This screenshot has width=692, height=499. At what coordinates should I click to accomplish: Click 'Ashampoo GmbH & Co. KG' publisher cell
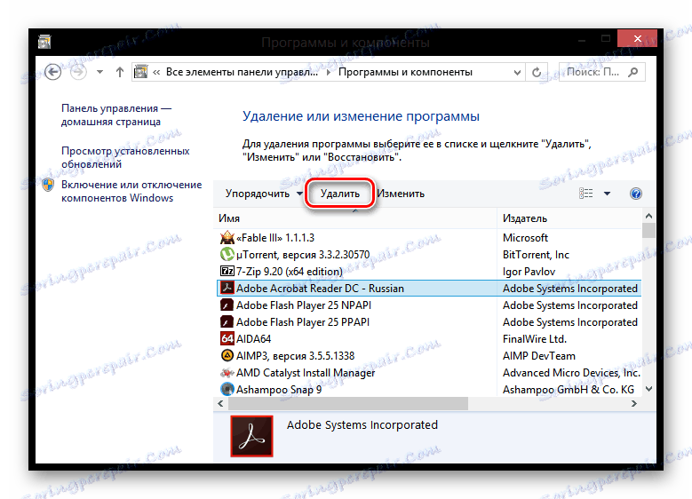[569, 390]
